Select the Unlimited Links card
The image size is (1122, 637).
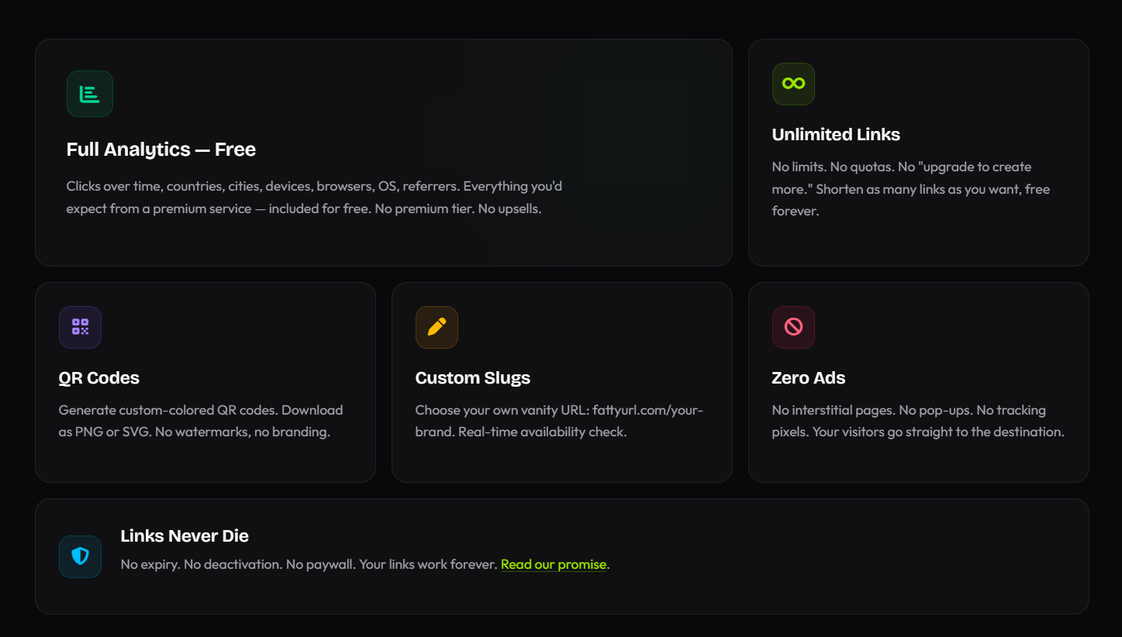(x=918, y=152)
